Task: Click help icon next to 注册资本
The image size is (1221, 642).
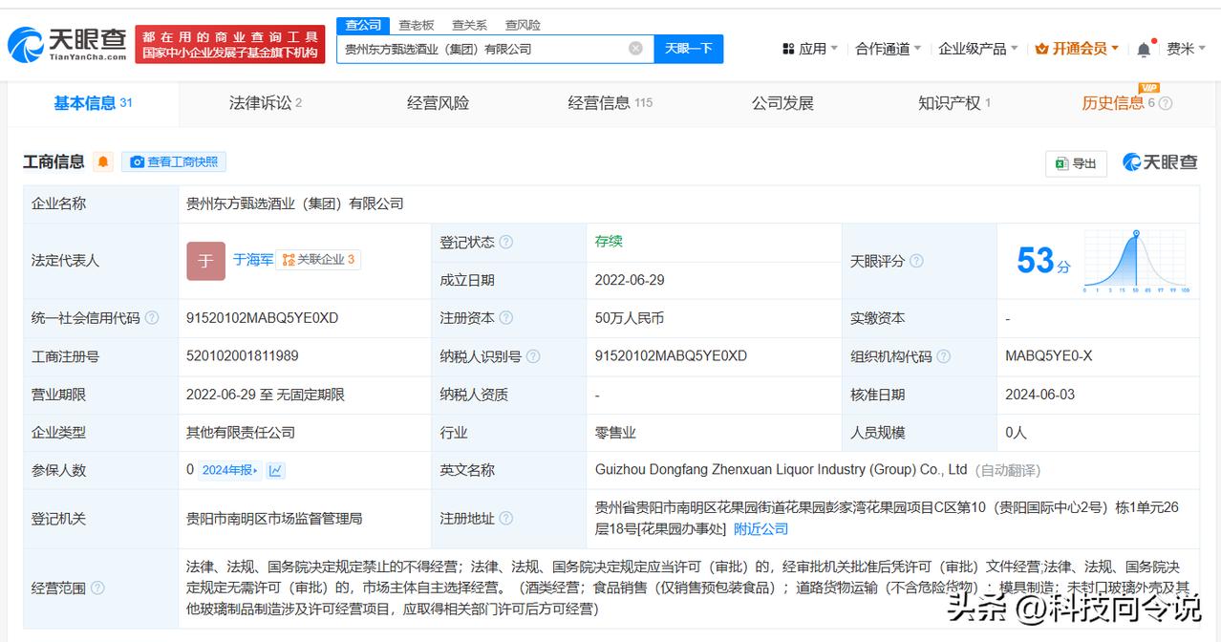Action: click(x=506, y=318)
